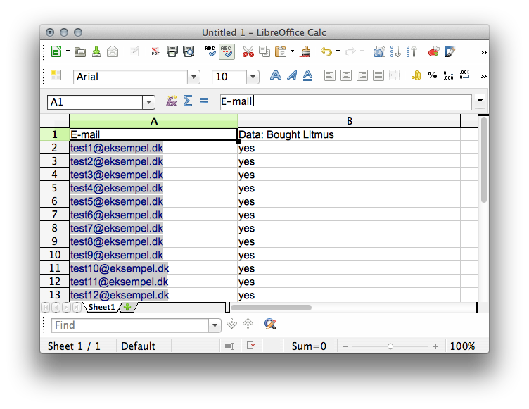Undo the last action

pos(326,51)
